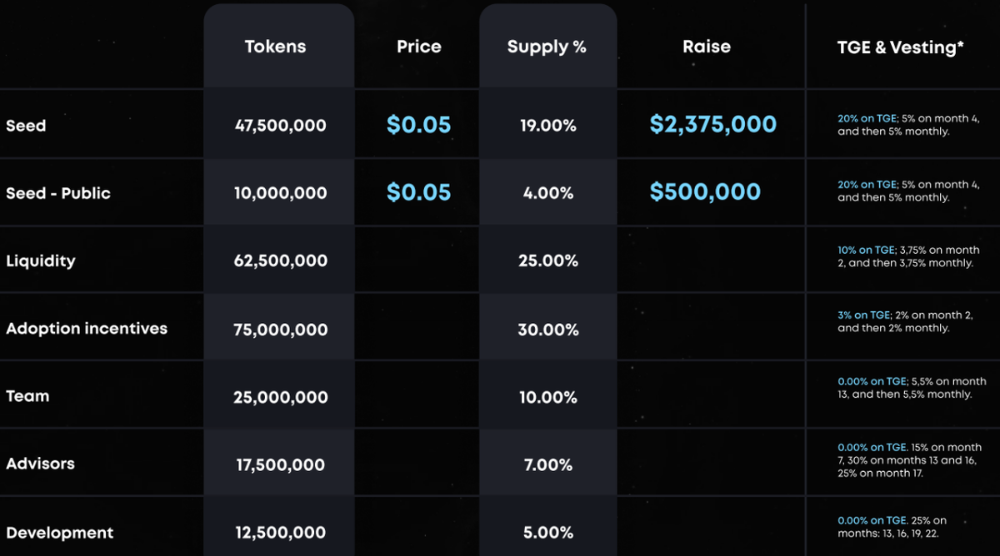Click the Supply % column header
The width and height of the screenshot is (1000, 556).
point(547,47)
